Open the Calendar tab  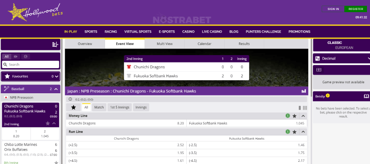[204, 44]
